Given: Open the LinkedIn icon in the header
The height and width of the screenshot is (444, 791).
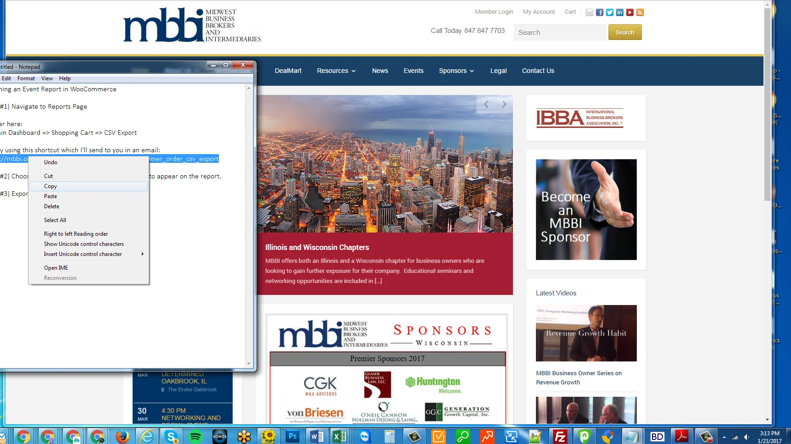Looking at the screenshot, I should coord(620,12).
